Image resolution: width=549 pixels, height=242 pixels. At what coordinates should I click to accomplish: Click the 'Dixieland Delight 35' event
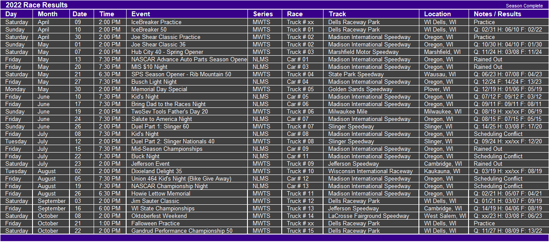pyautogui.click(x=156, y=171)
